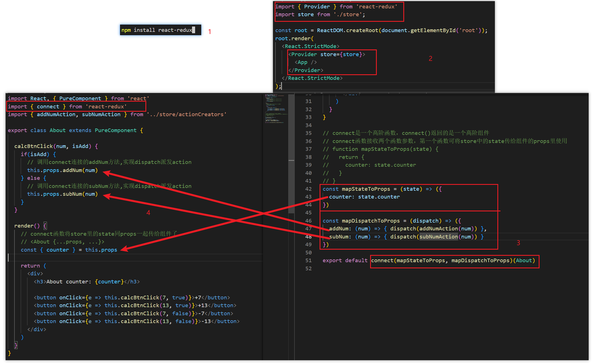Screen dimensions: 592x363
Task: Click the highlighted subNumAction on line 48
Action: tap(438, 237)
